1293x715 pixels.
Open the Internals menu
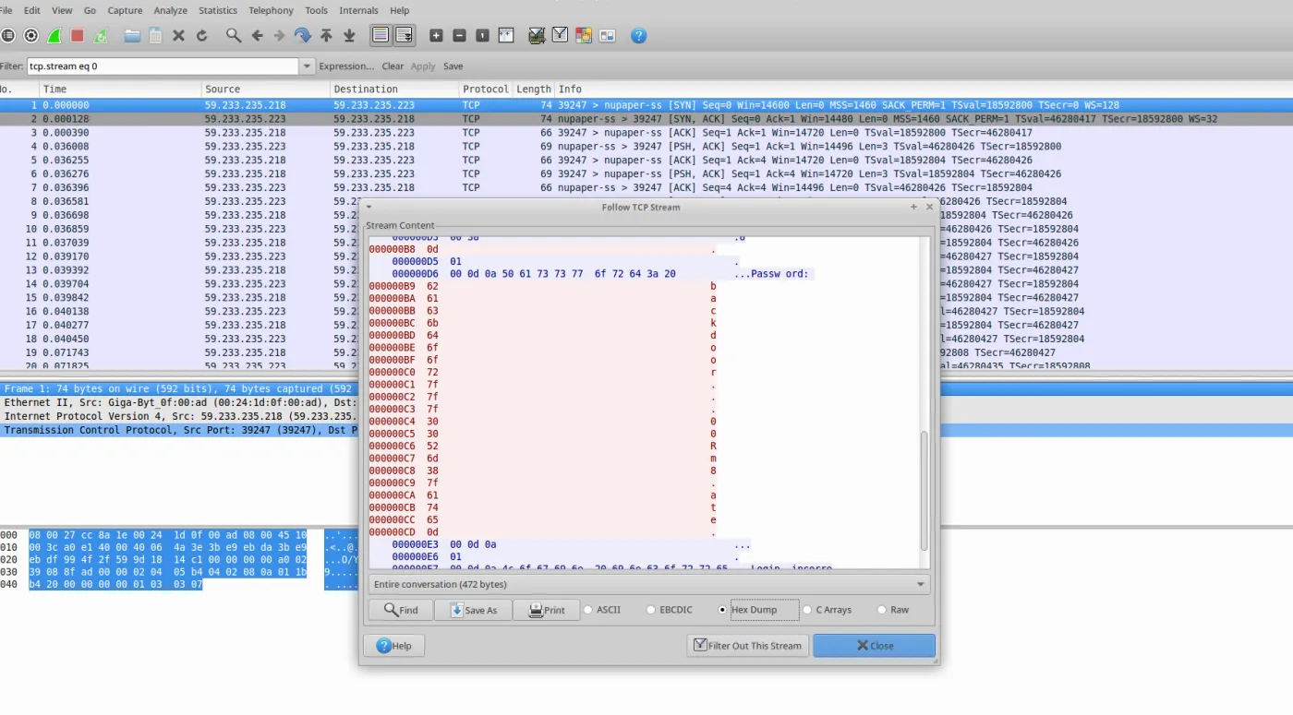coord(358,10)
